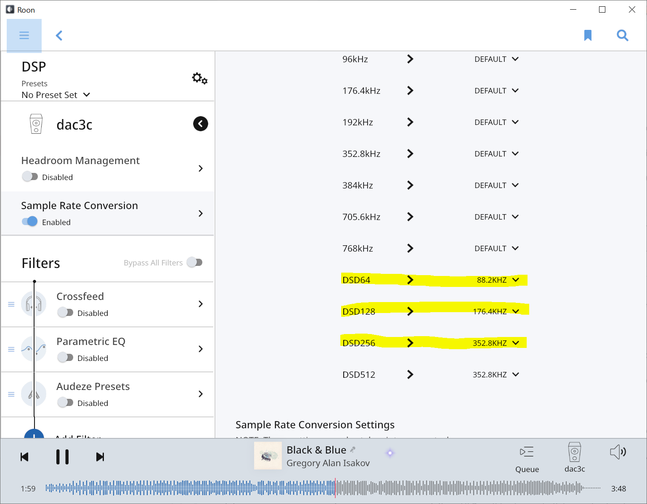Open the No Preset Set dropdown
The height and width of the screenshot is (504, 647).
click(x=56, y=95)
